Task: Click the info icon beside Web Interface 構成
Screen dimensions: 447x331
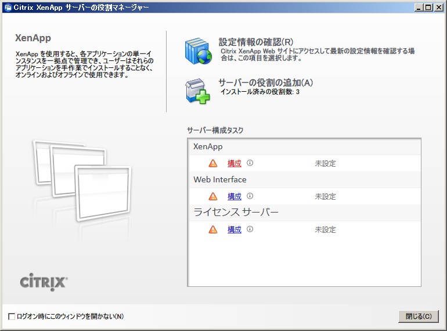Action: click(x=250, y=196)
